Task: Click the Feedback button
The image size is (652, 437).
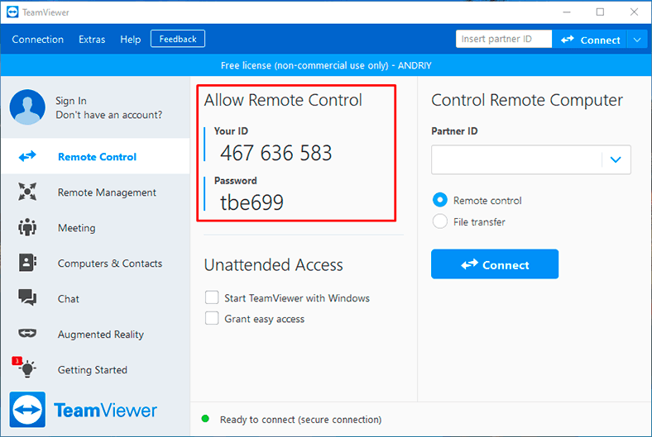Action: (x=178, y=39)
